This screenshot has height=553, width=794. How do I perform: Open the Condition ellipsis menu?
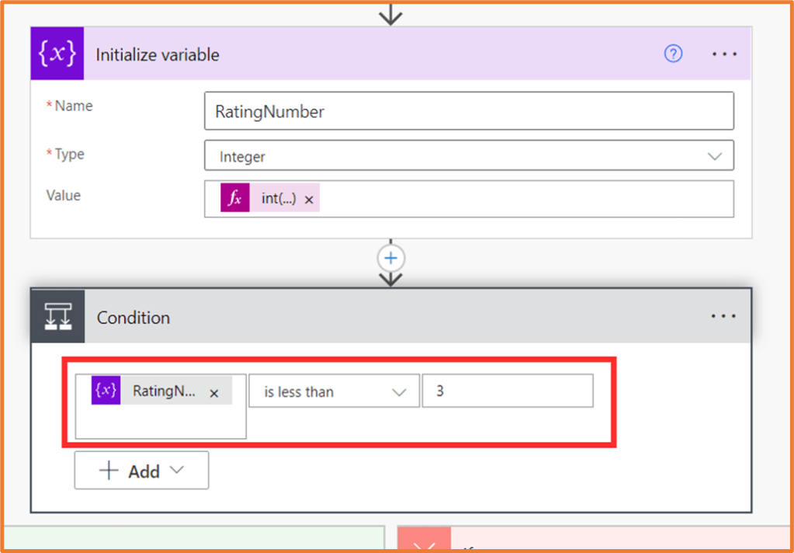[723, 316]
